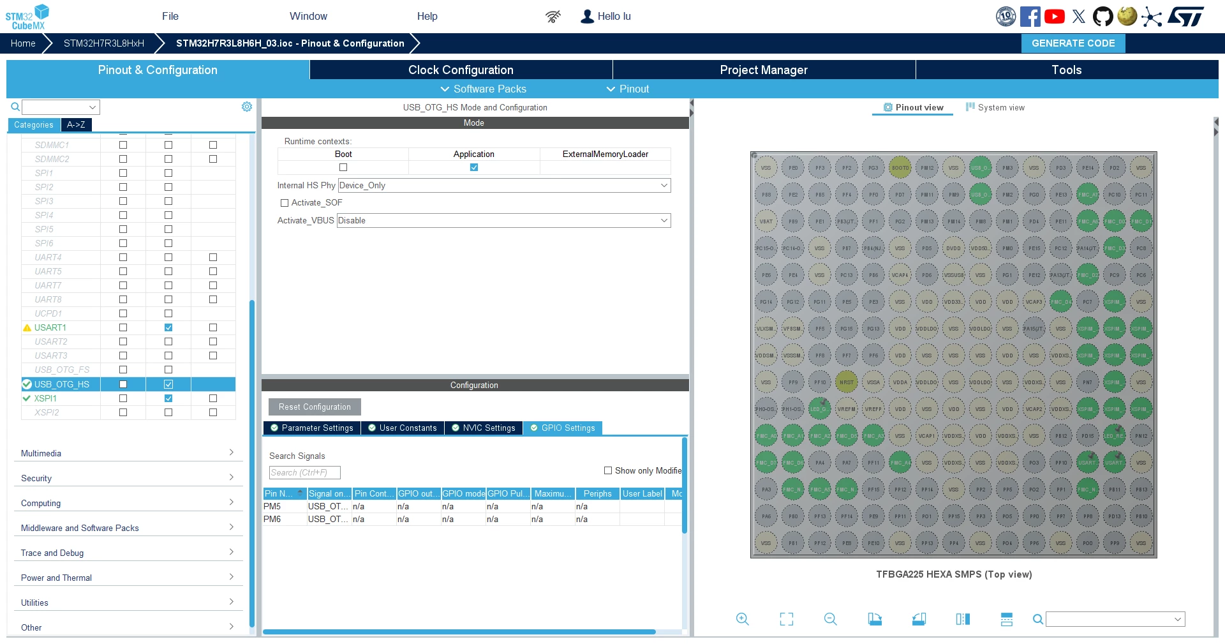Expand the Trace and Debug category
Screen dimensions: 1225x644
128,553
